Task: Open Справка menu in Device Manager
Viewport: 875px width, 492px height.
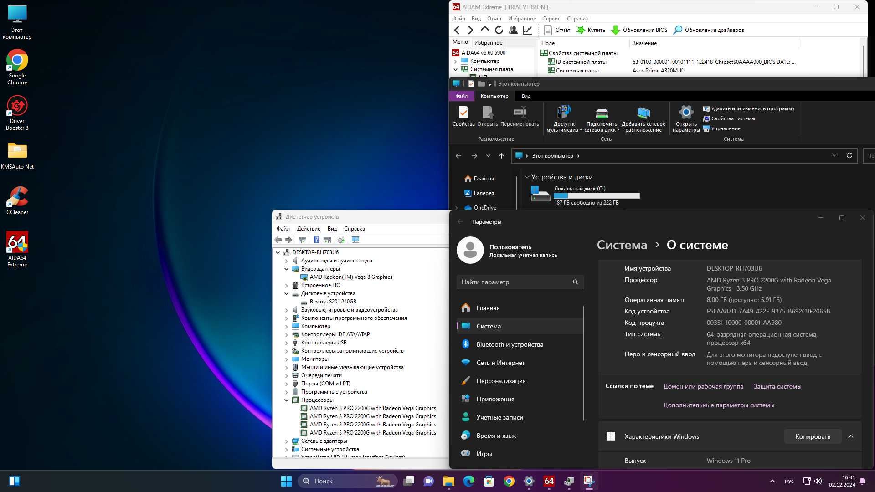Action: point(354,229)
